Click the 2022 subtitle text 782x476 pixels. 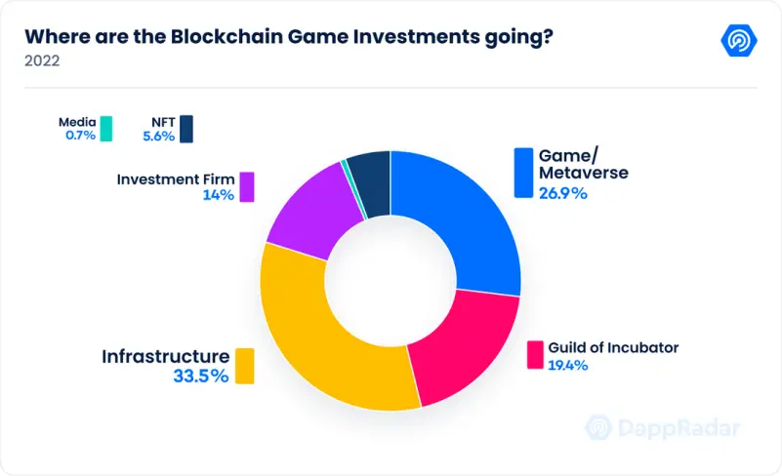tap(42, 60)
